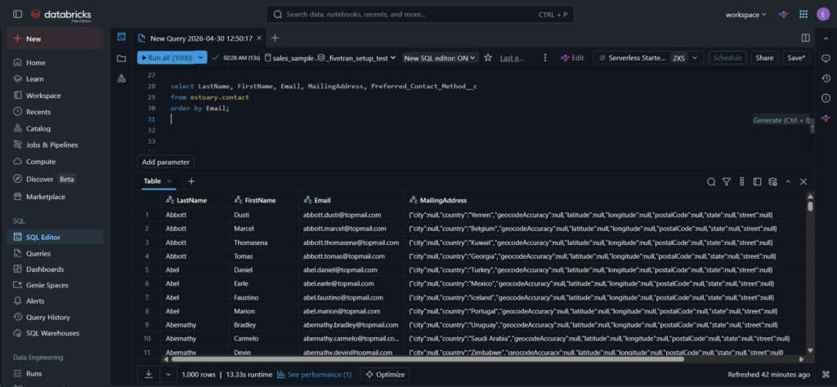Open the SQL editor panel icon

click(122, 37)
